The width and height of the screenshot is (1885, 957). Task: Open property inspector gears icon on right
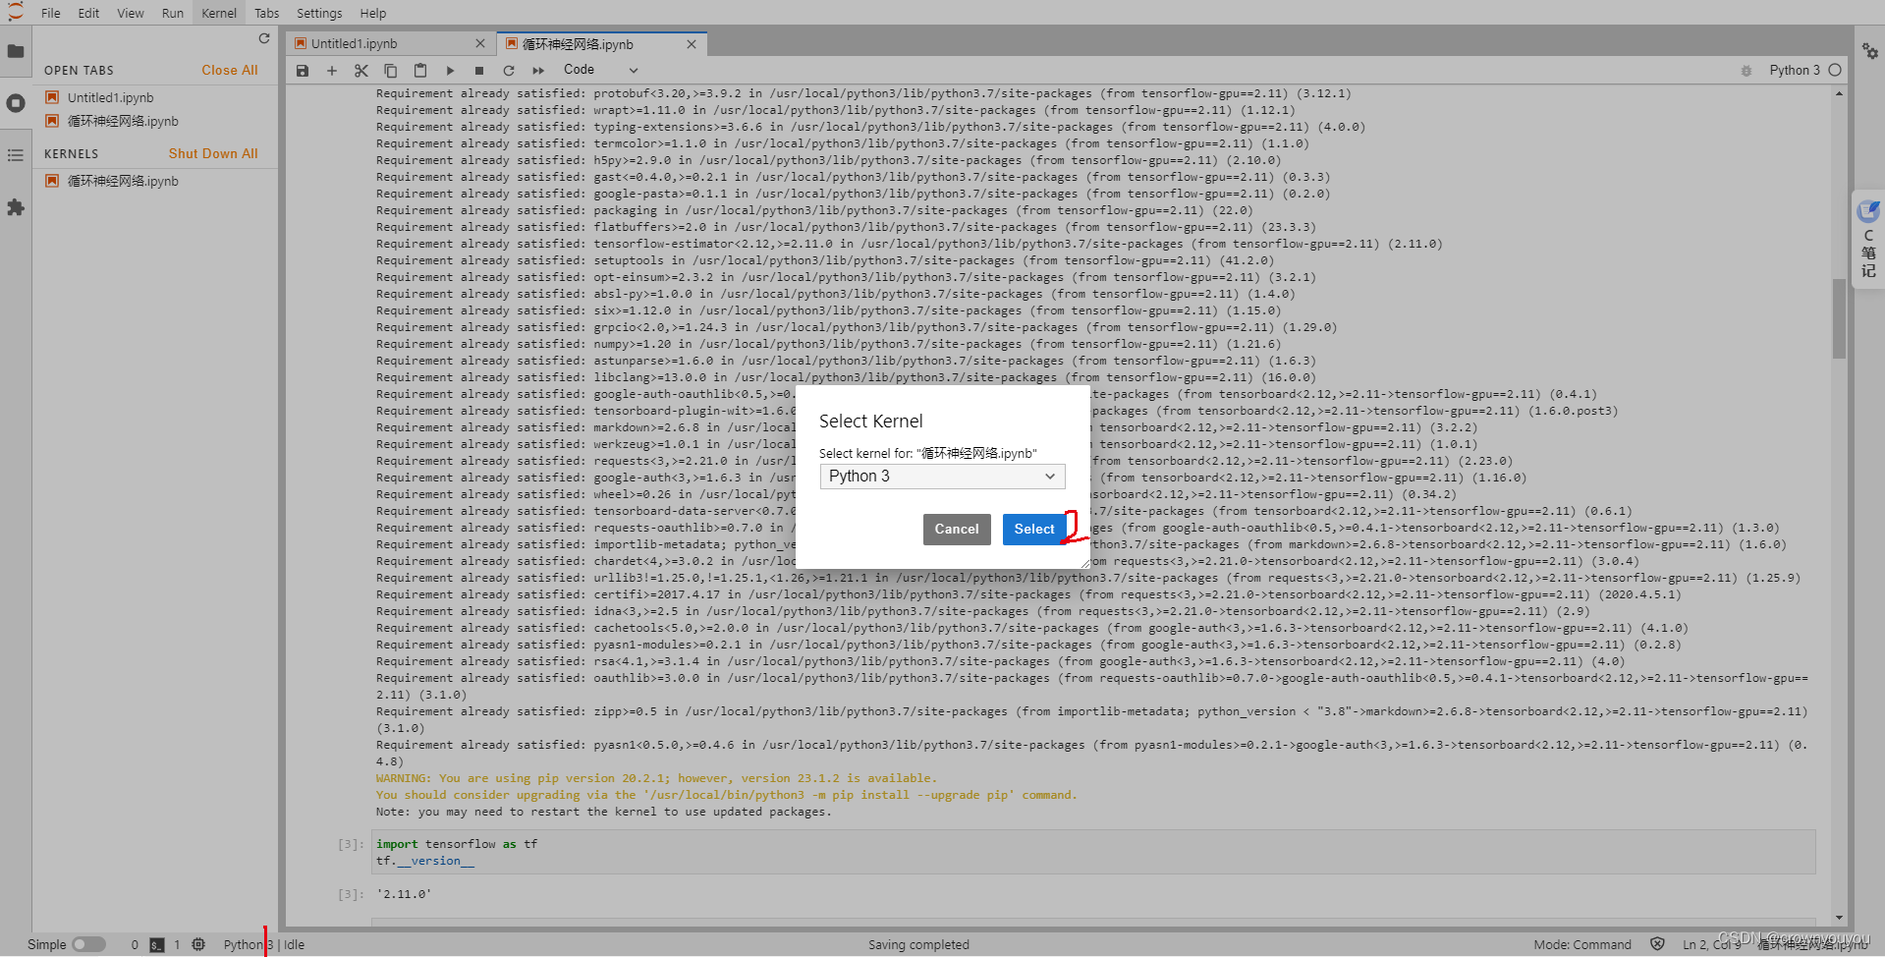(1870, 51)
